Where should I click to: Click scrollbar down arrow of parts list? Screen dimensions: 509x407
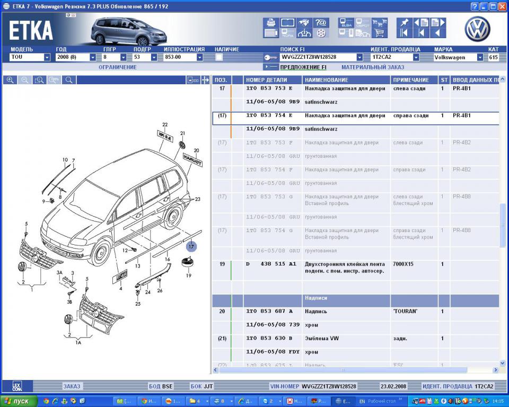502,363
